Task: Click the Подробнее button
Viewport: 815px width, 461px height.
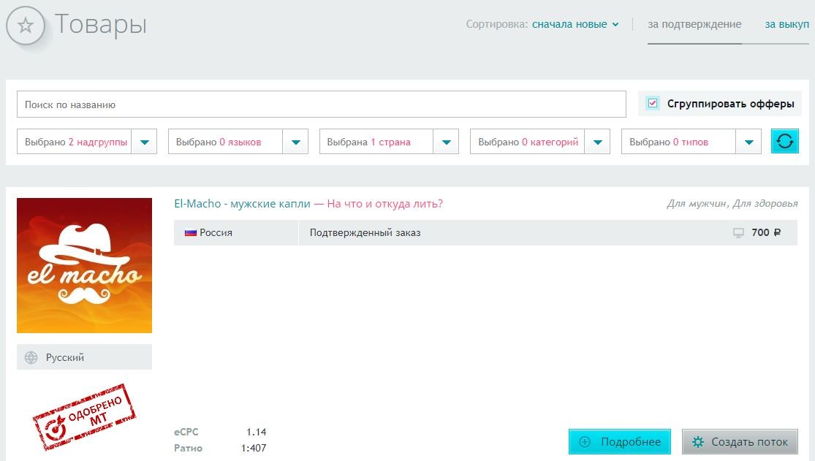Action: click(620, 442)
